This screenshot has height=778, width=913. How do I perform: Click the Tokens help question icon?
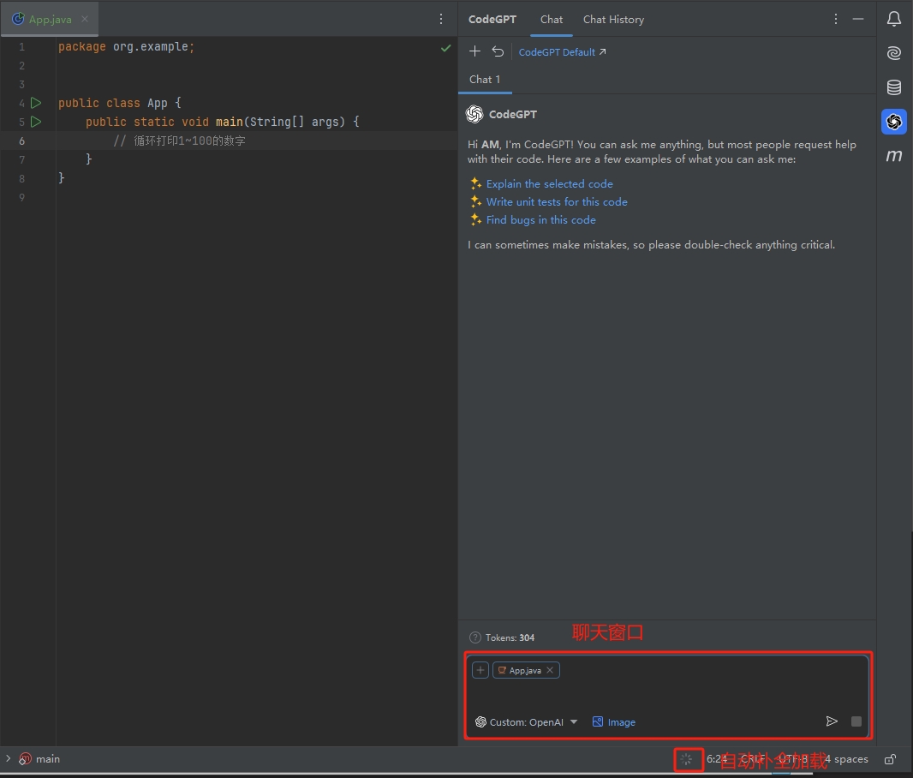tap(475, 637)
